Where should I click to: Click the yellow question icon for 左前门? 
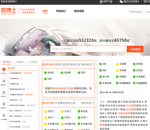coord(45,111)
